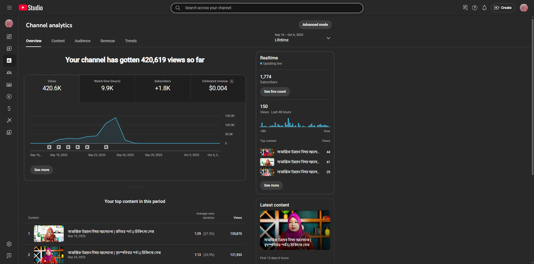Click the search across your channel field
Screen dimensions: 534x264
(267, 8)
